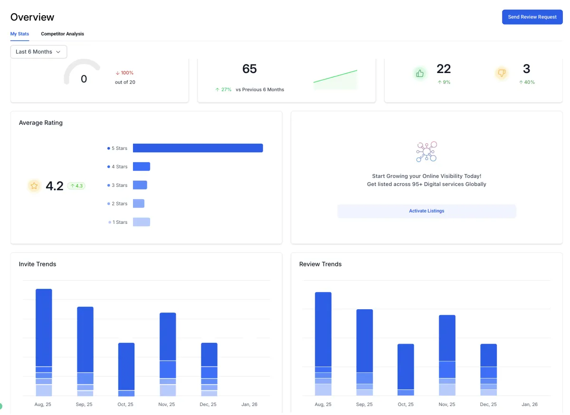Click the 40% increase indicator
The height and width of the screenshot is (415, 570).
coord(526,83)
